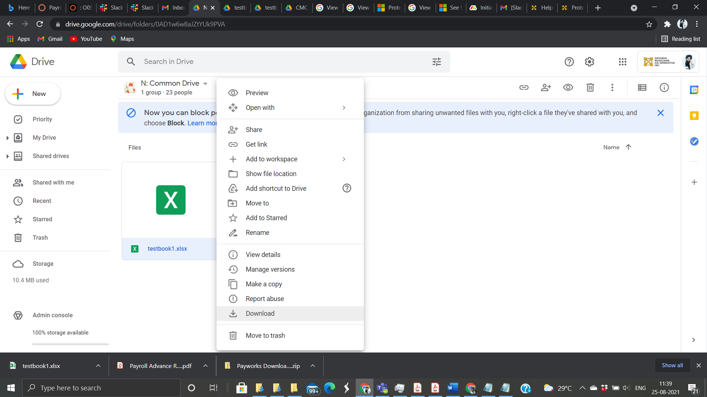
Task: Expand Shared drives tree arrow
Action: point(7,156)
